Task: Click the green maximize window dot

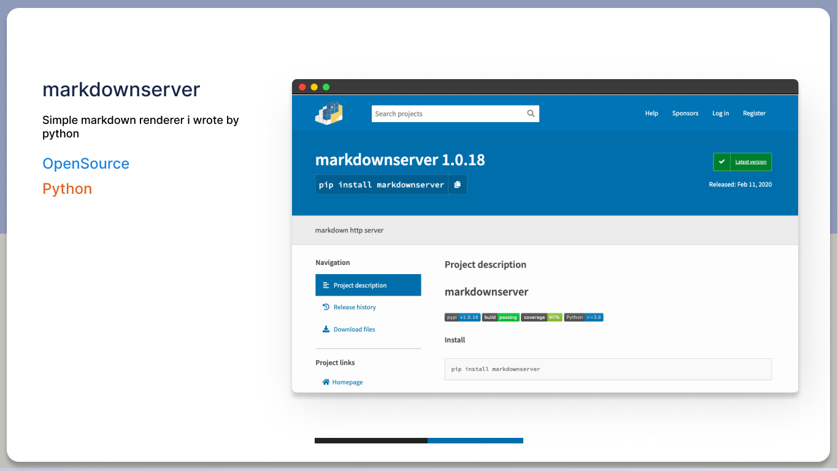Action: (x=326, y=87)
